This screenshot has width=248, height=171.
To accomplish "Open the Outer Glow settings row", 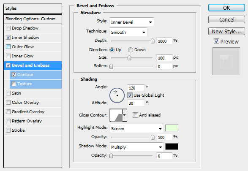I will click(x=33, y=47).
